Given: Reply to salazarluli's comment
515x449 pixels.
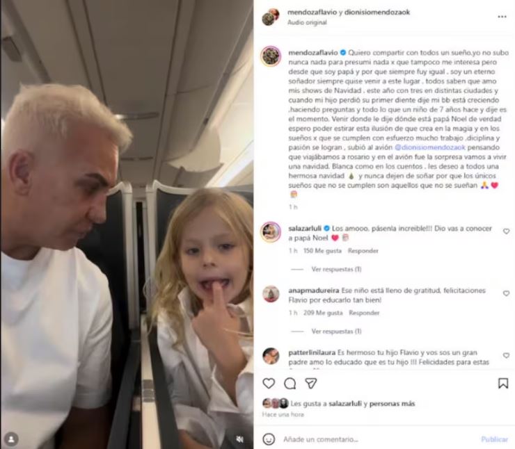Looking at the screenshot, I should click(363, 251).
